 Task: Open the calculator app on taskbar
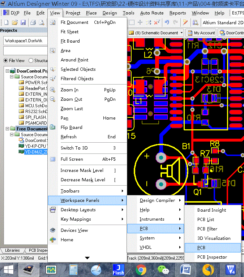[x=73, y=270]
